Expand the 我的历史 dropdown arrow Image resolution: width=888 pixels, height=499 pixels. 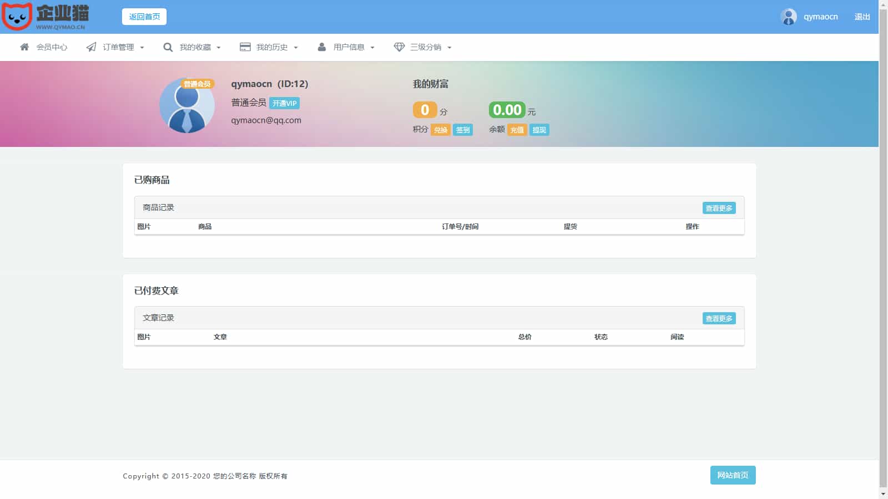[x=296, y=48]
